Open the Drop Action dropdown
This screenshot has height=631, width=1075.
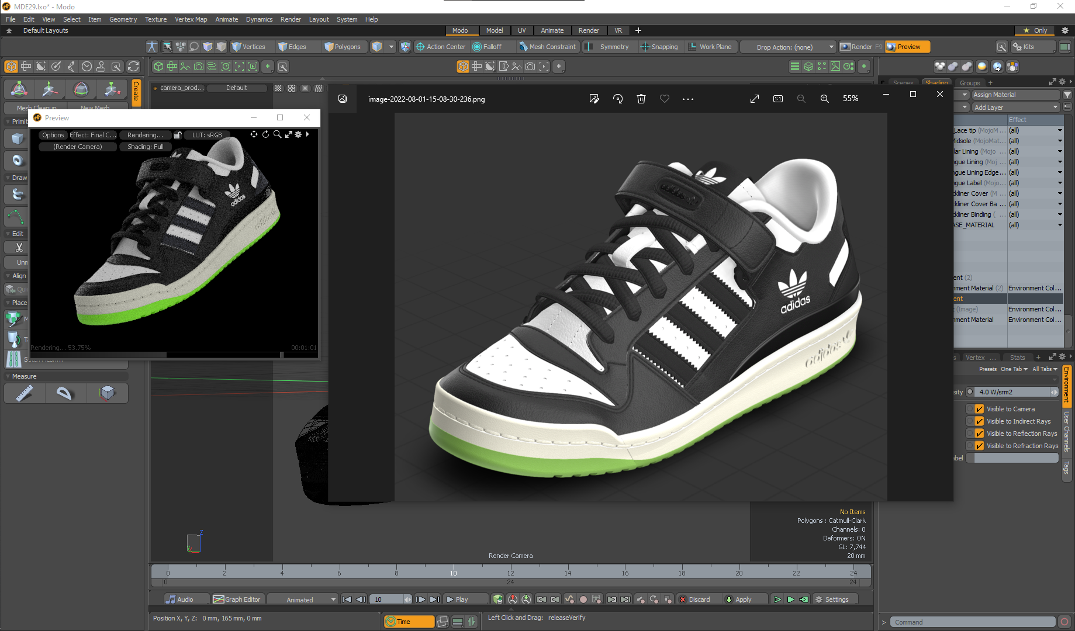click(x=788, y=47)
